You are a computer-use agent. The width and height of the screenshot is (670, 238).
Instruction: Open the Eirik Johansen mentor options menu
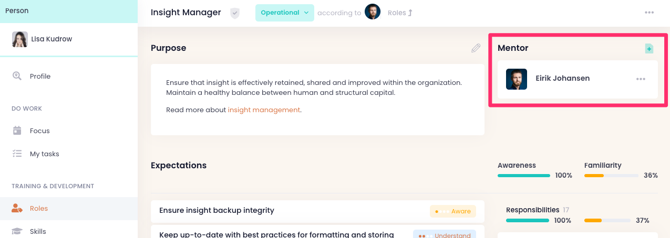click(641, 79)
